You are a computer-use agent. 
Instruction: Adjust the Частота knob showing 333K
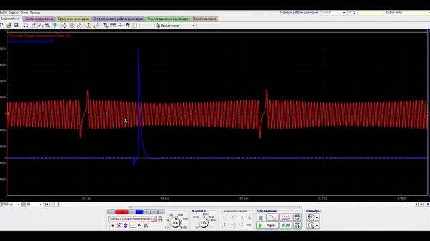[204, 223]
